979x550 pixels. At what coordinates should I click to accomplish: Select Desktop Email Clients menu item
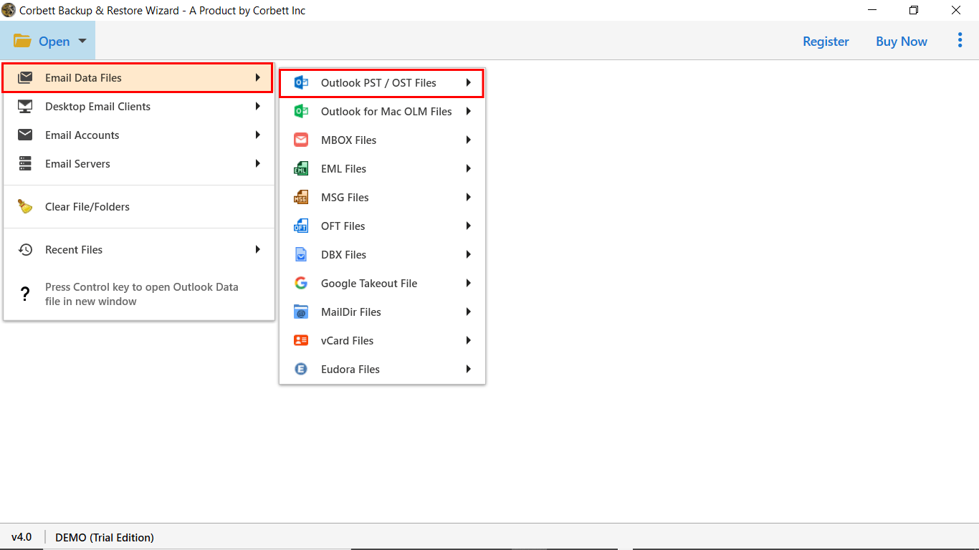(x=138, y=107)
